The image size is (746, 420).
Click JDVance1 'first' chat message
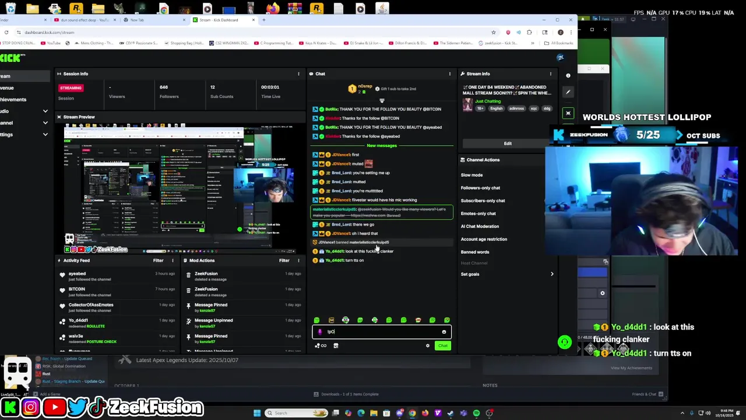coord(382,155)
